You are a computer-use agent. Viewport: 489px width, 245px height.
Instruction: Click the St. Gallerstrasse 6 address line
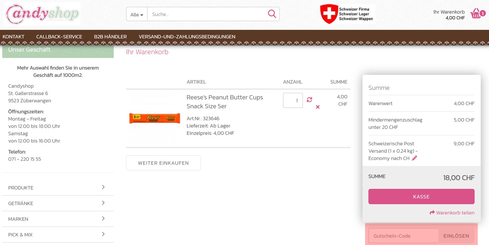[x=28, y=93]
